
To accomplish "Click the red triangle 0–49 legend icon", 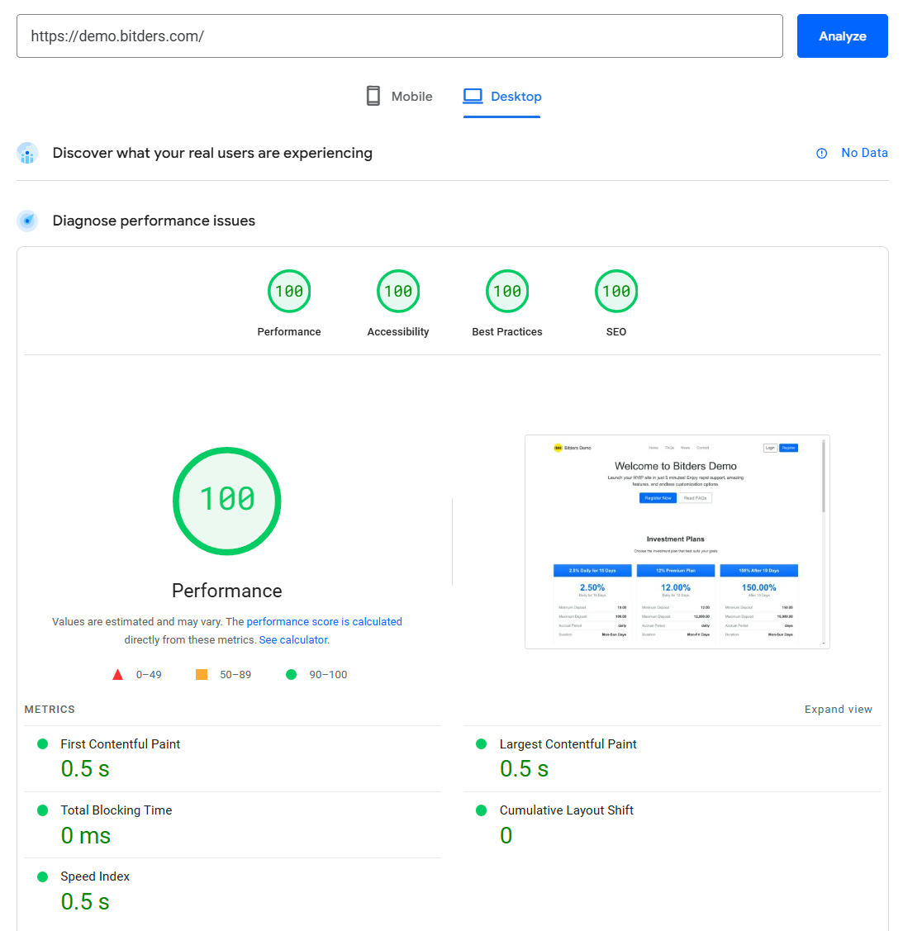I will tap(117, 674).
